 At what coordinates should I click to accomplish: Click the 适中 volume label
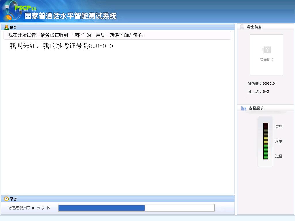(x=279, y=142)
